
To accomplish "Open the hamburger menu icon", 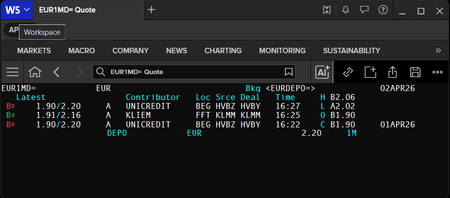I will (12, 72).
